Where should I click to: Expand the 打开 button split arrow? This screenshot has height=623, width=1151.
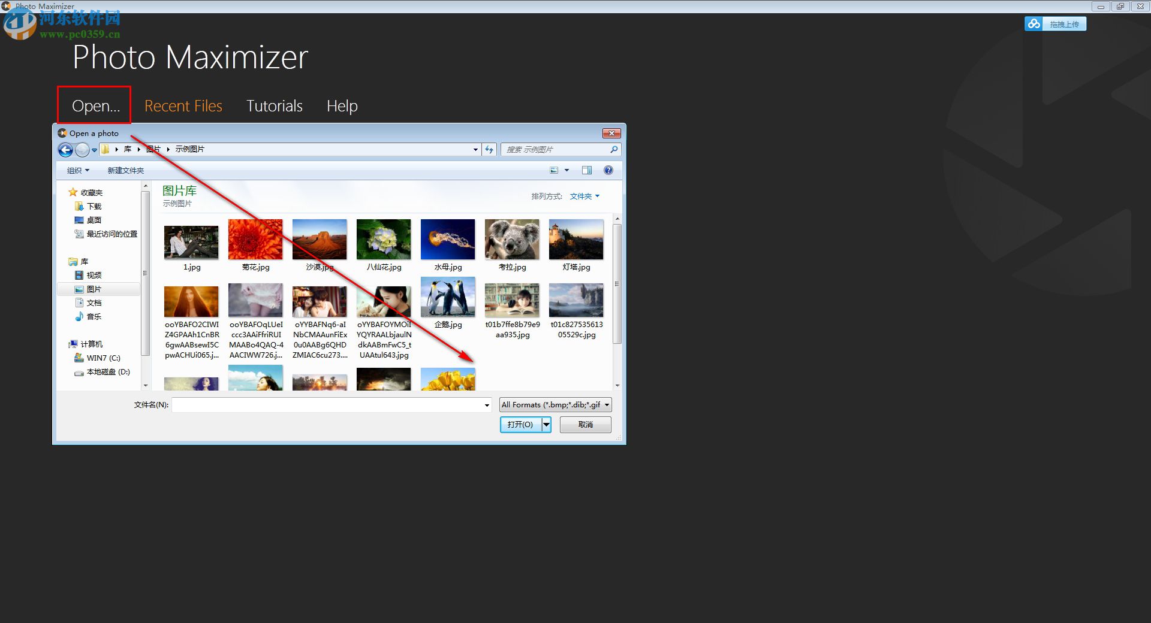[x=546, y=425]
